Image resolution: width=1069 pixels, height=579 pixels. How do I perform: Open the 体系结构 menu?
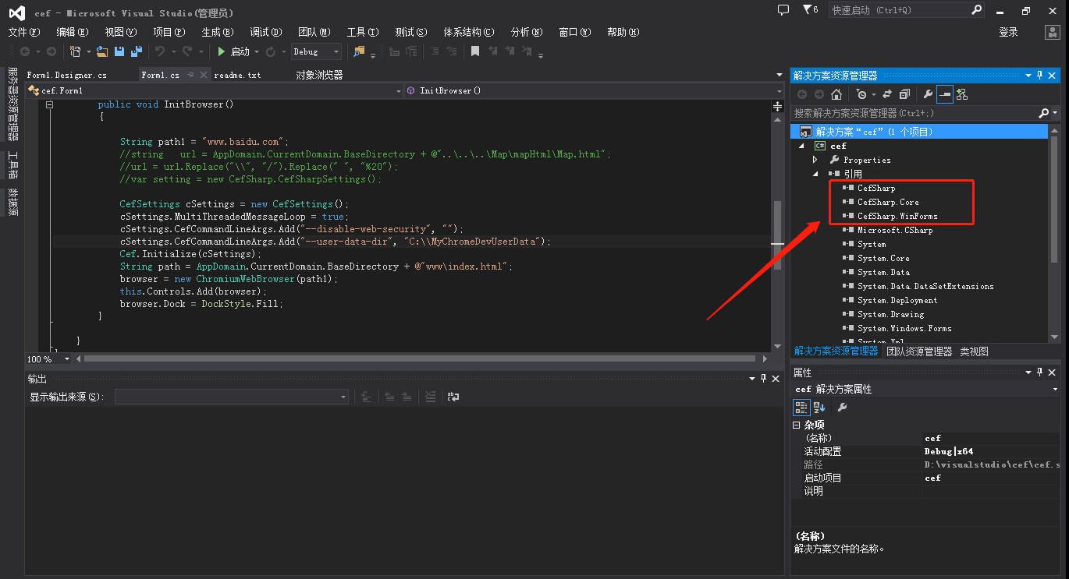coord(469,32)
